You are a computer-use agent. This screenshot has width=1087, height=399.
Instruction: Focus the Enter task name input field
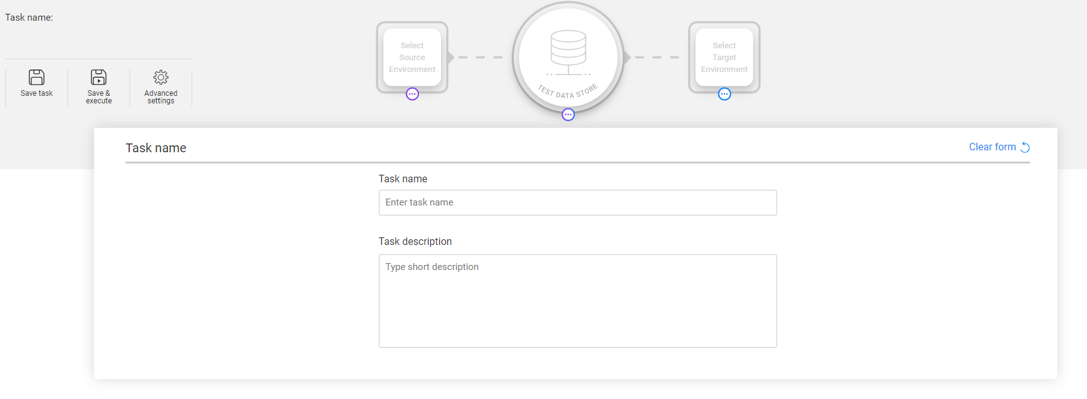[x=578, y=202]
